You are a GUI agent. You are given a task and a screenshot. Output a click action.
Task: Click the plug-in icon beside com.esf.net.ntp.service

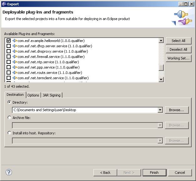[x=15, y=62]
